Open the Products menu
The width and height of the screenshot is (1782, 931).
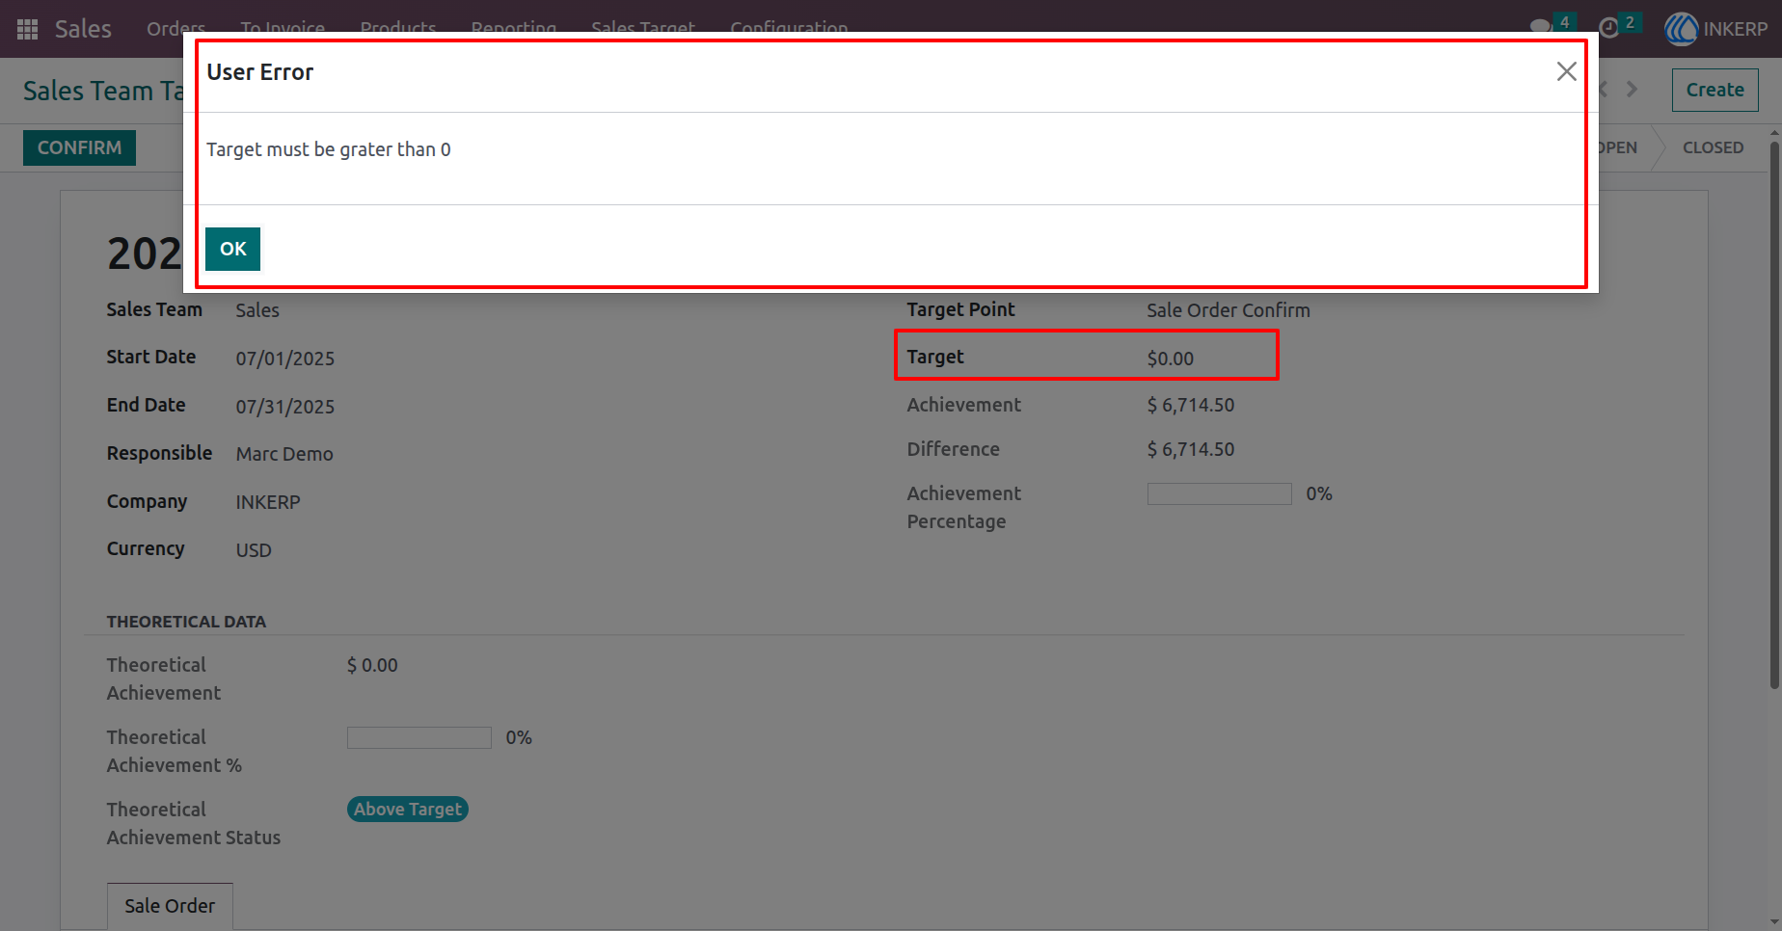pyautogui.click(x=398, y=29)
